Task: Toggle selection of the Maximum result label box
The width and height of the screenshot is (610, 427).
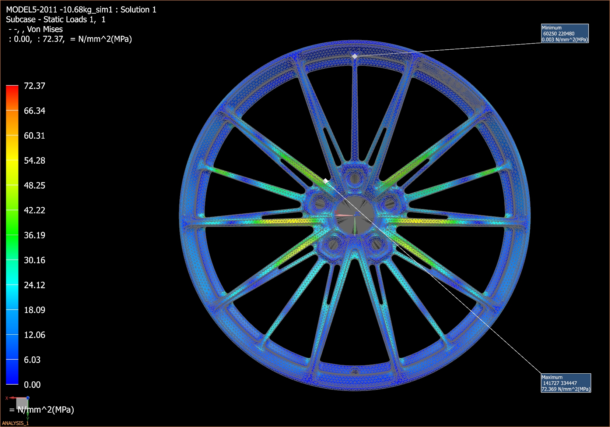Action: [x=566, y=382]
